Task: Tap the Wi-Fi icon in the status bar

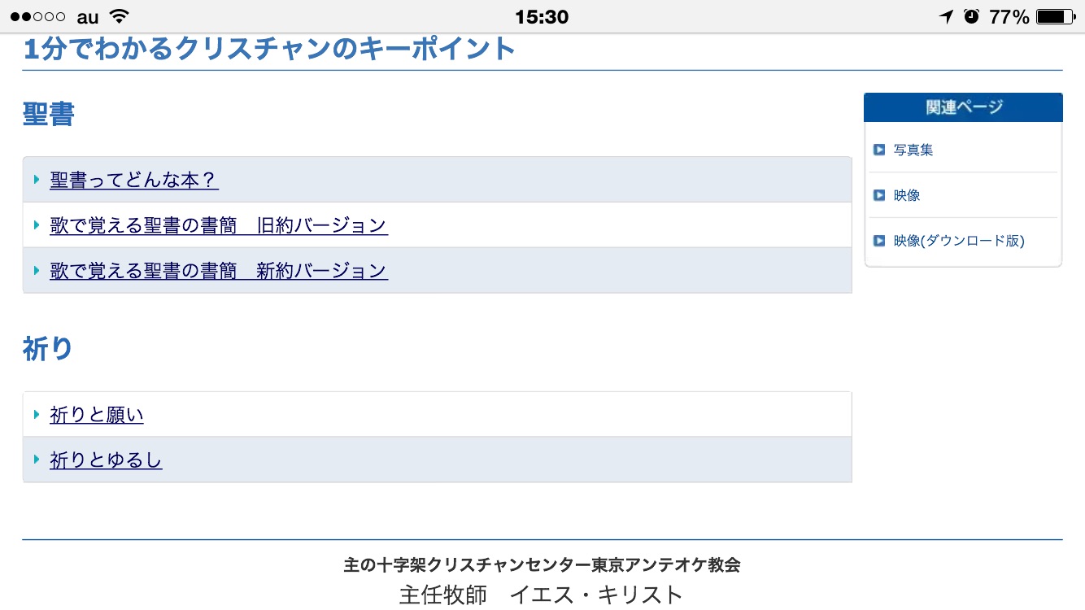Action: coord(120,16)
